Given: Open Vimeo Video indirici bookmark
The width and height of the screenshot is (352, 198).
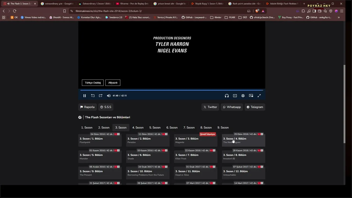Looking at the screenshot, I should [x=33, y=17].
